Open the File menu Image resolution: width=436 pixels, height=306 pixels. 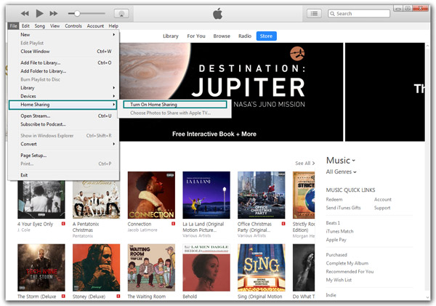pyautogui.click(x=13, y=26)
